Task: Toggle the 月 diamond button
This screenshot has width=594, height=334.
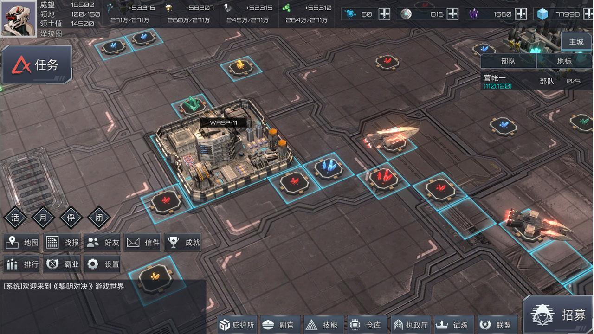Action: [43, 218]
